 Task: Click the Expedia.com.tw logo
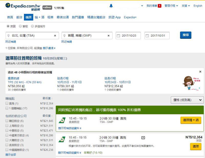pyautogui.click(x=23, y=7)
